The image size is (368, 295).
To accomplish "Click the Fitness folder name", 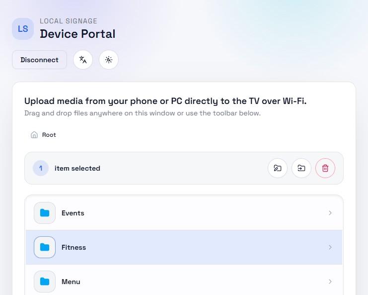I will 74,247.
